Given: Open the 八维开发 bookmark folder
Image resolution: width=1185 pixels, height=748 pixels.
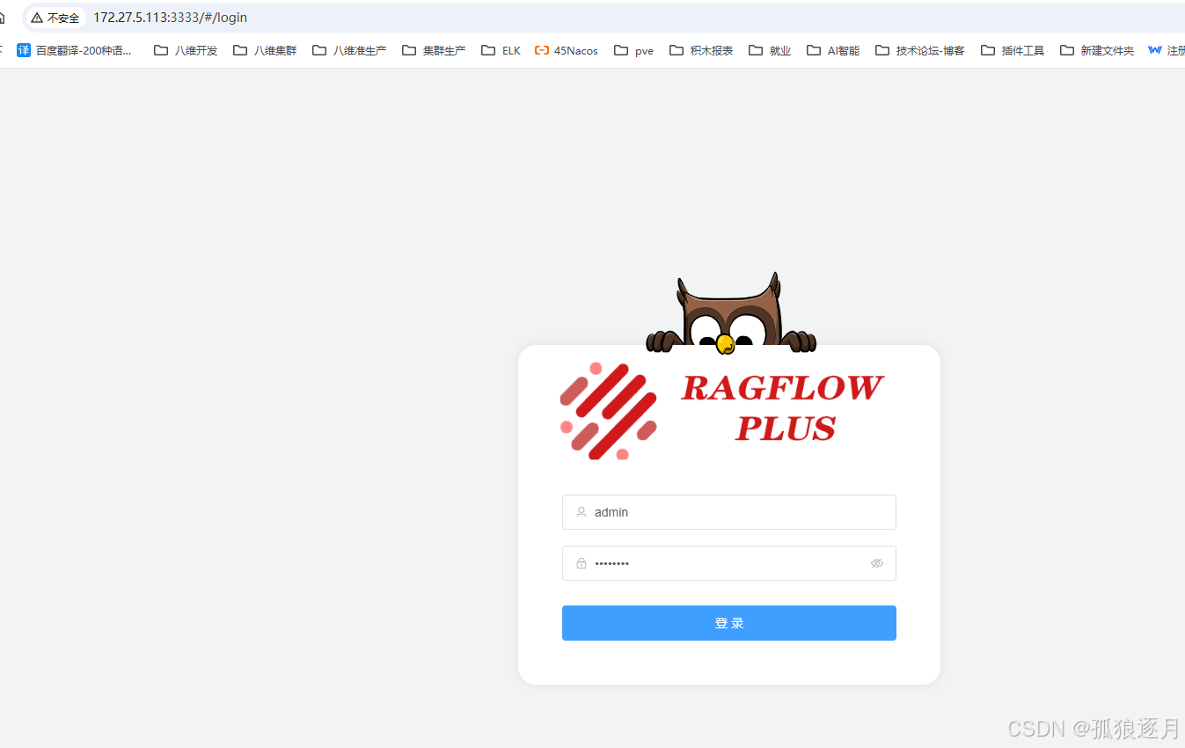Looking at the screenshot, I should (185, 50).
